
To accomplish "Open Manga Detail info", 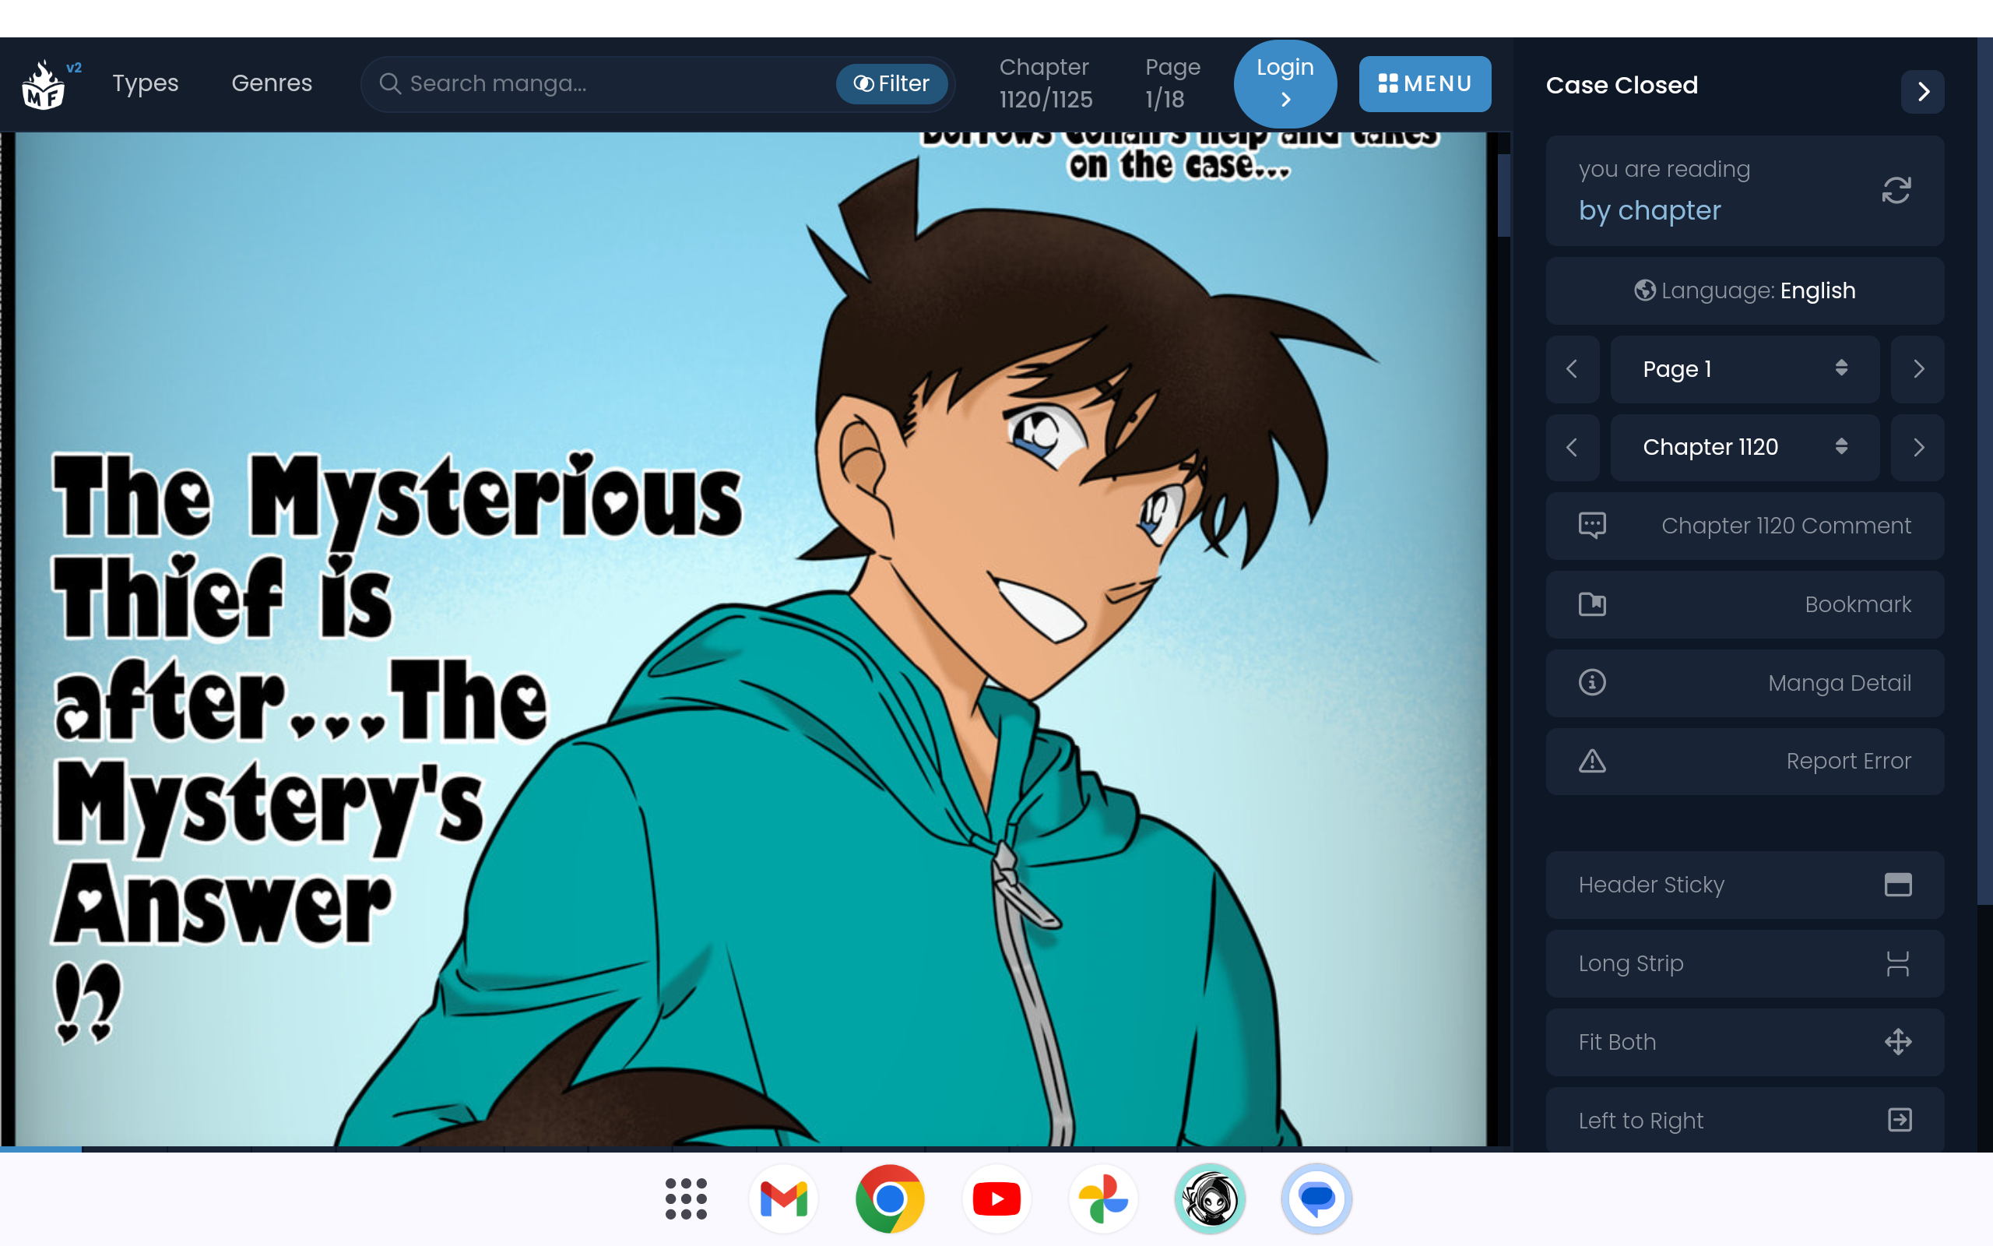I will [x=1745, y=682].
